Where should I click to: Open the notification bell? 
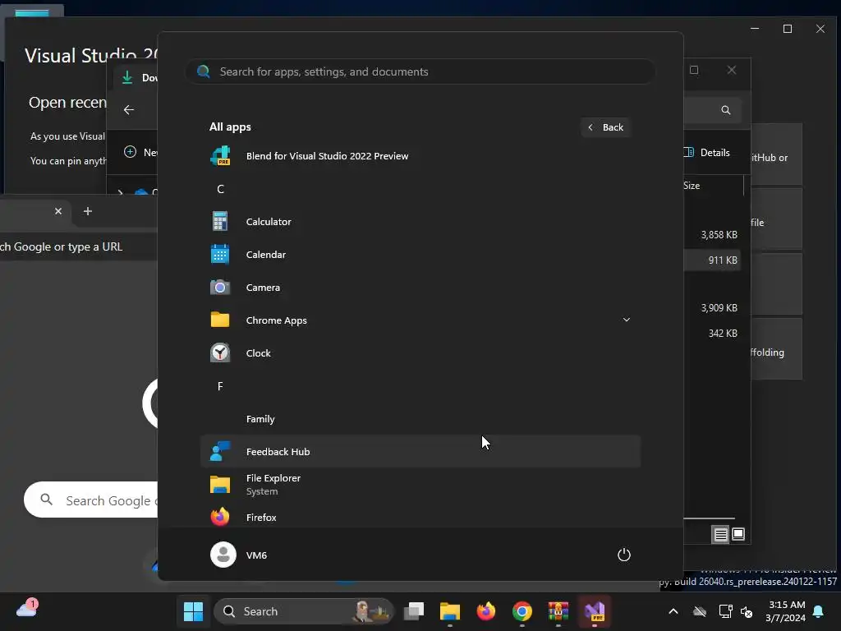(x=819, y=611)
